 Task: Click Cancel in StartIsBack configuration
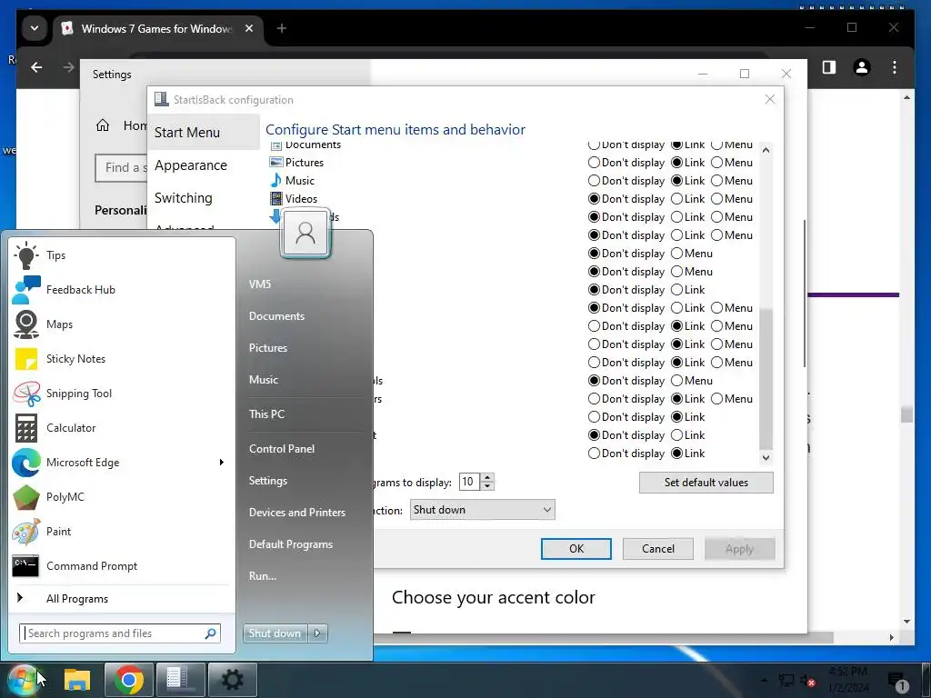tap(658, 548)
